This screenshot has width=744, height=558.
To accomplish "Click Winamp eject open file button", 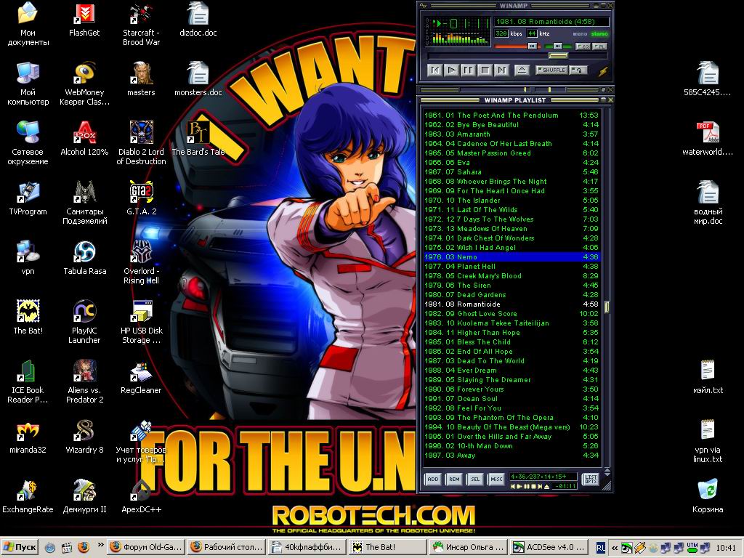I will (522, 70).
